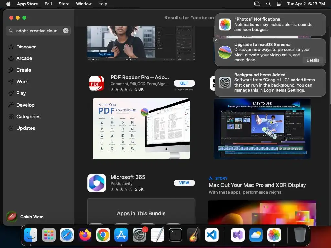The height and width of the screenshot is (248, 331).
Task: Open the Easy Presets photo screenshot
Action: [141, 43]
